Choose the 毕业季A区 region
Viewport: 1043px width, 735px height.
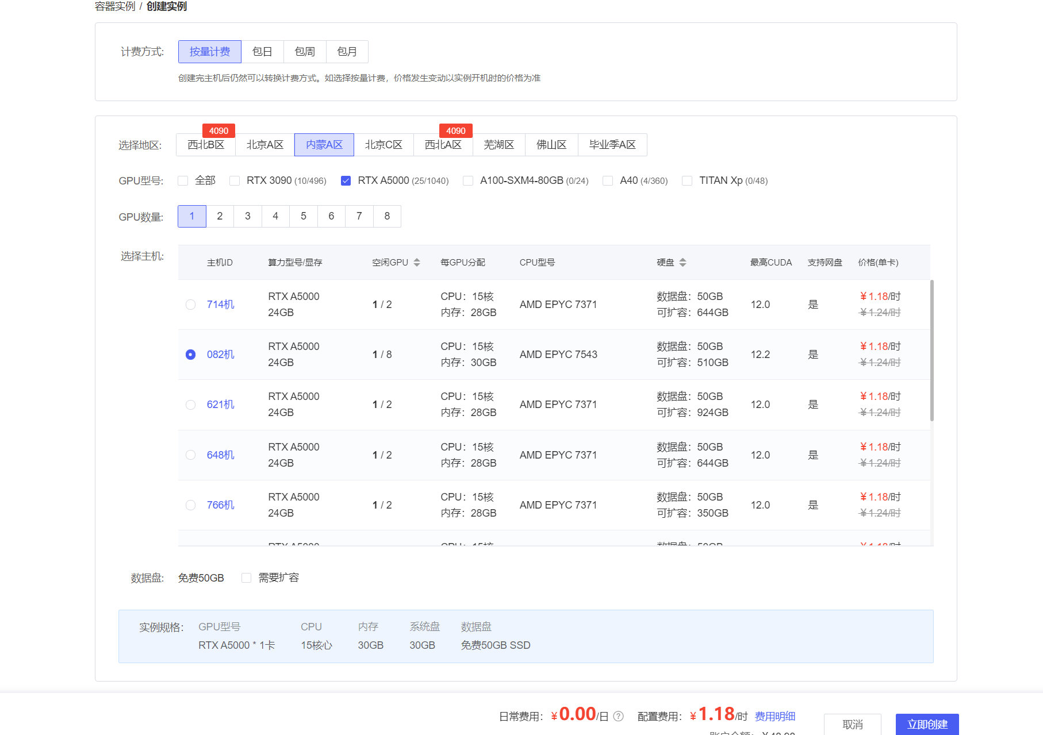[x=612, y=145]
